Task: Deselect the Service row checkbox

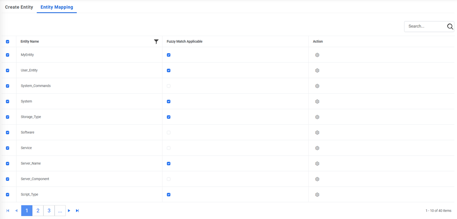Action: 8,148
